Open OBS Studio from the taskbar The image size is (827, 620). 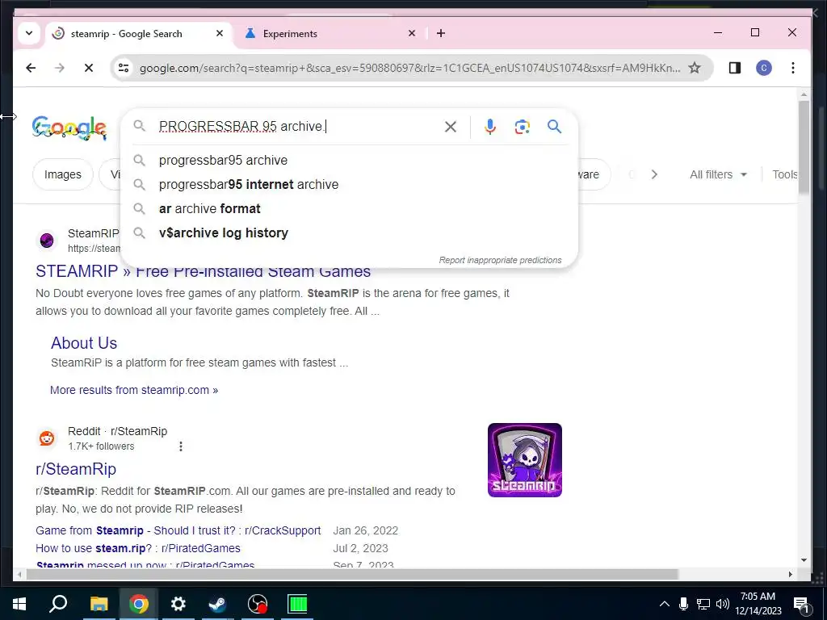(258, 604)
